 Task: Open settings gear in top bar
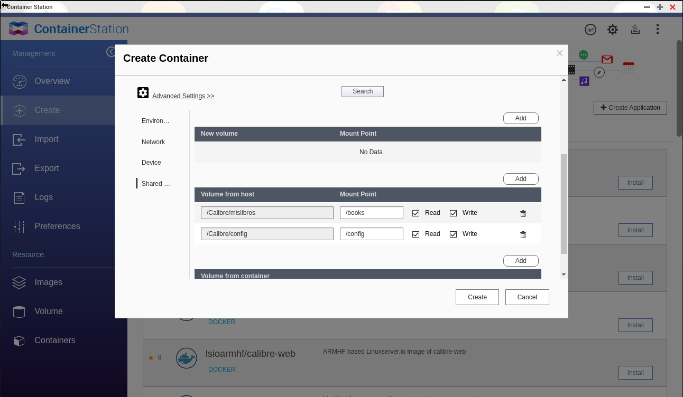point(613,30)
